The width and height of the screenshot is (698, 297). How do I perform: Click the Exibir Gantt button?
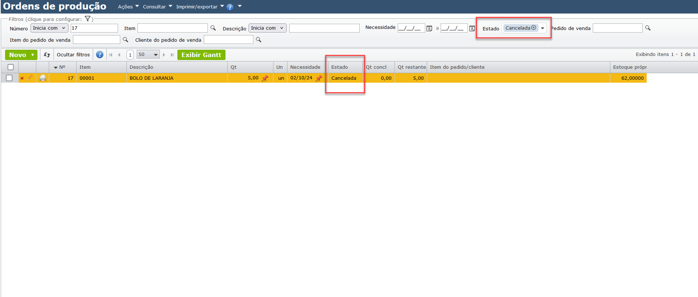[201, 55]
